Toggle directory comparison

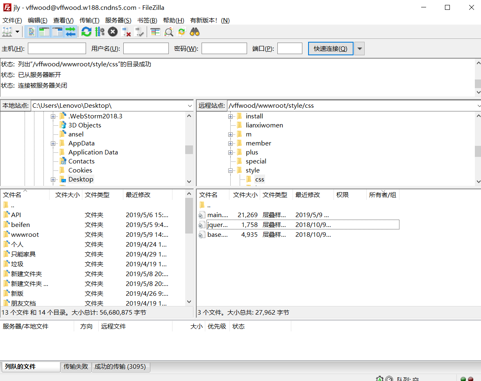168,32
